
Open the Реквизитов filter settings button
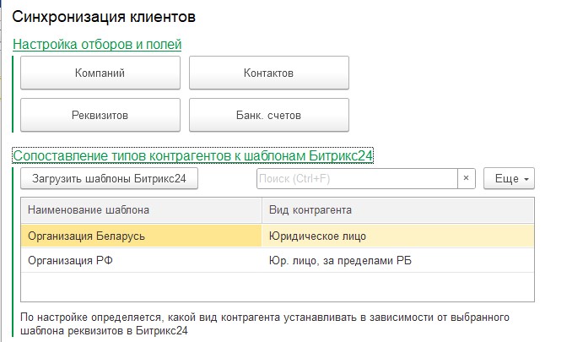(x=100, y=115)
